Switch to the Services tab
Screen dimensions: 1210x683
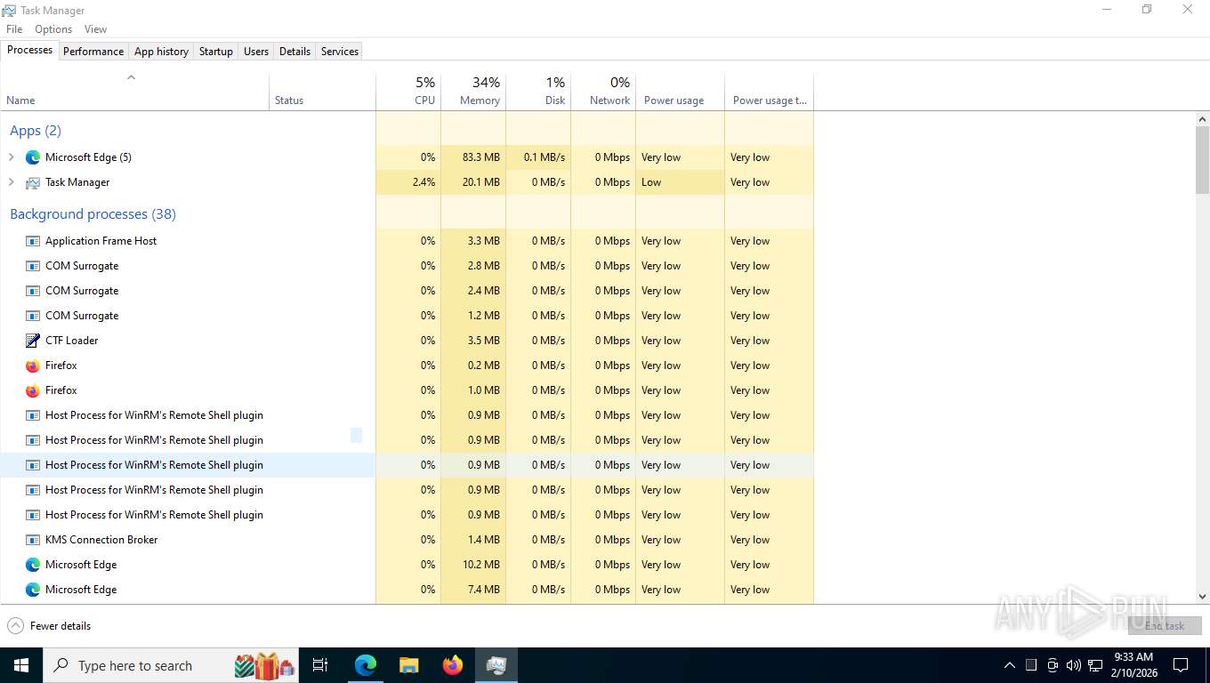(339, 52)
